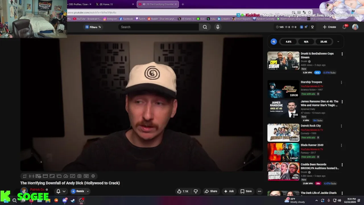Click the expand-frame icon in player toolbar
Viewport: 364px width, 205px height.
pos(52,176)
